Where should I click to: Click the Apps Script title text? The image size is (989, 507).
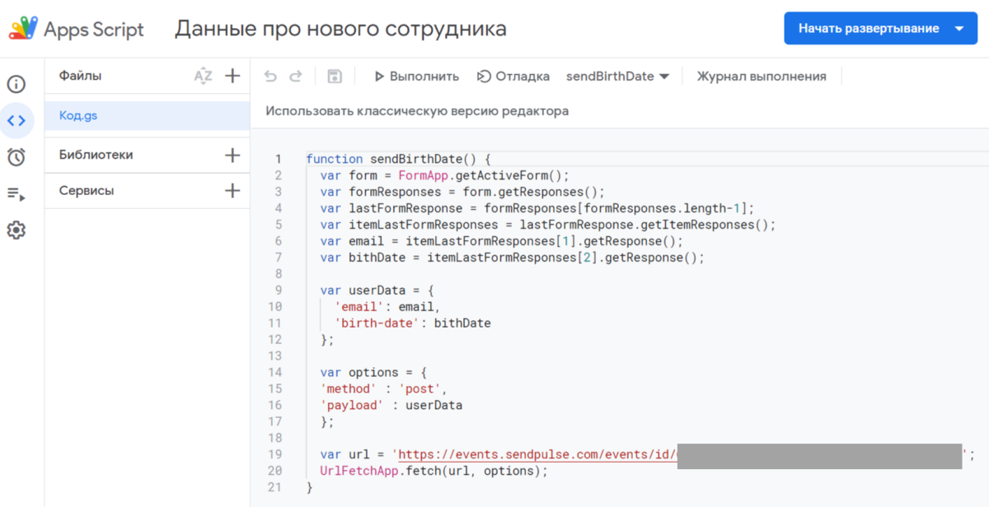click(x=94, y=30)
